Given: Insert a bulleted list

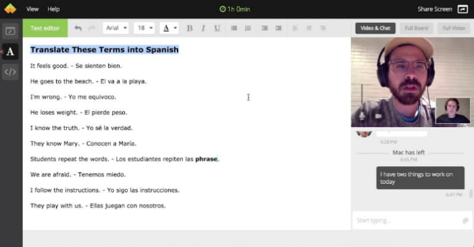Looking at the screenshot, I should point(234,28).
